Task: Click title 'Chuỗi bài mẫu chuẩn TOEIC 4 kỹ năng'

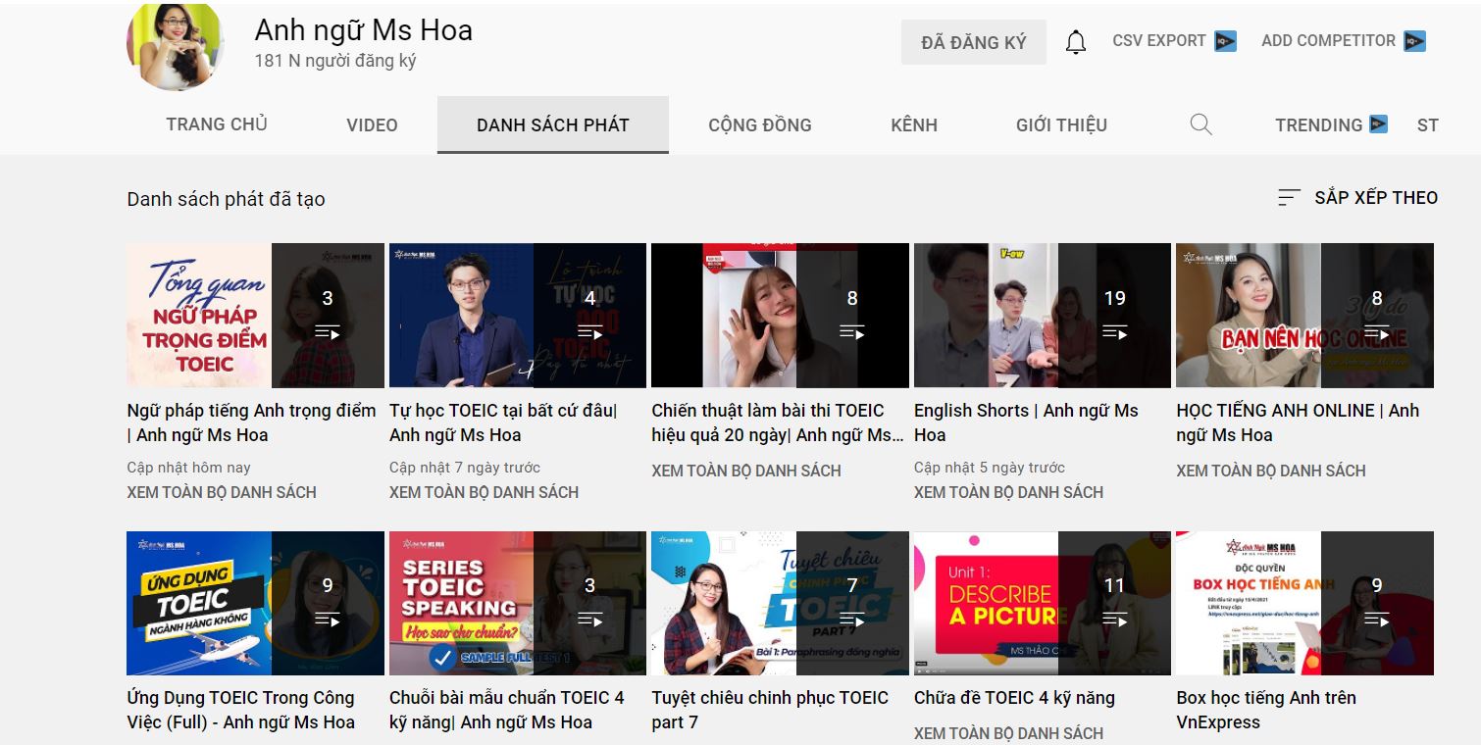Action: click(507, 710)
